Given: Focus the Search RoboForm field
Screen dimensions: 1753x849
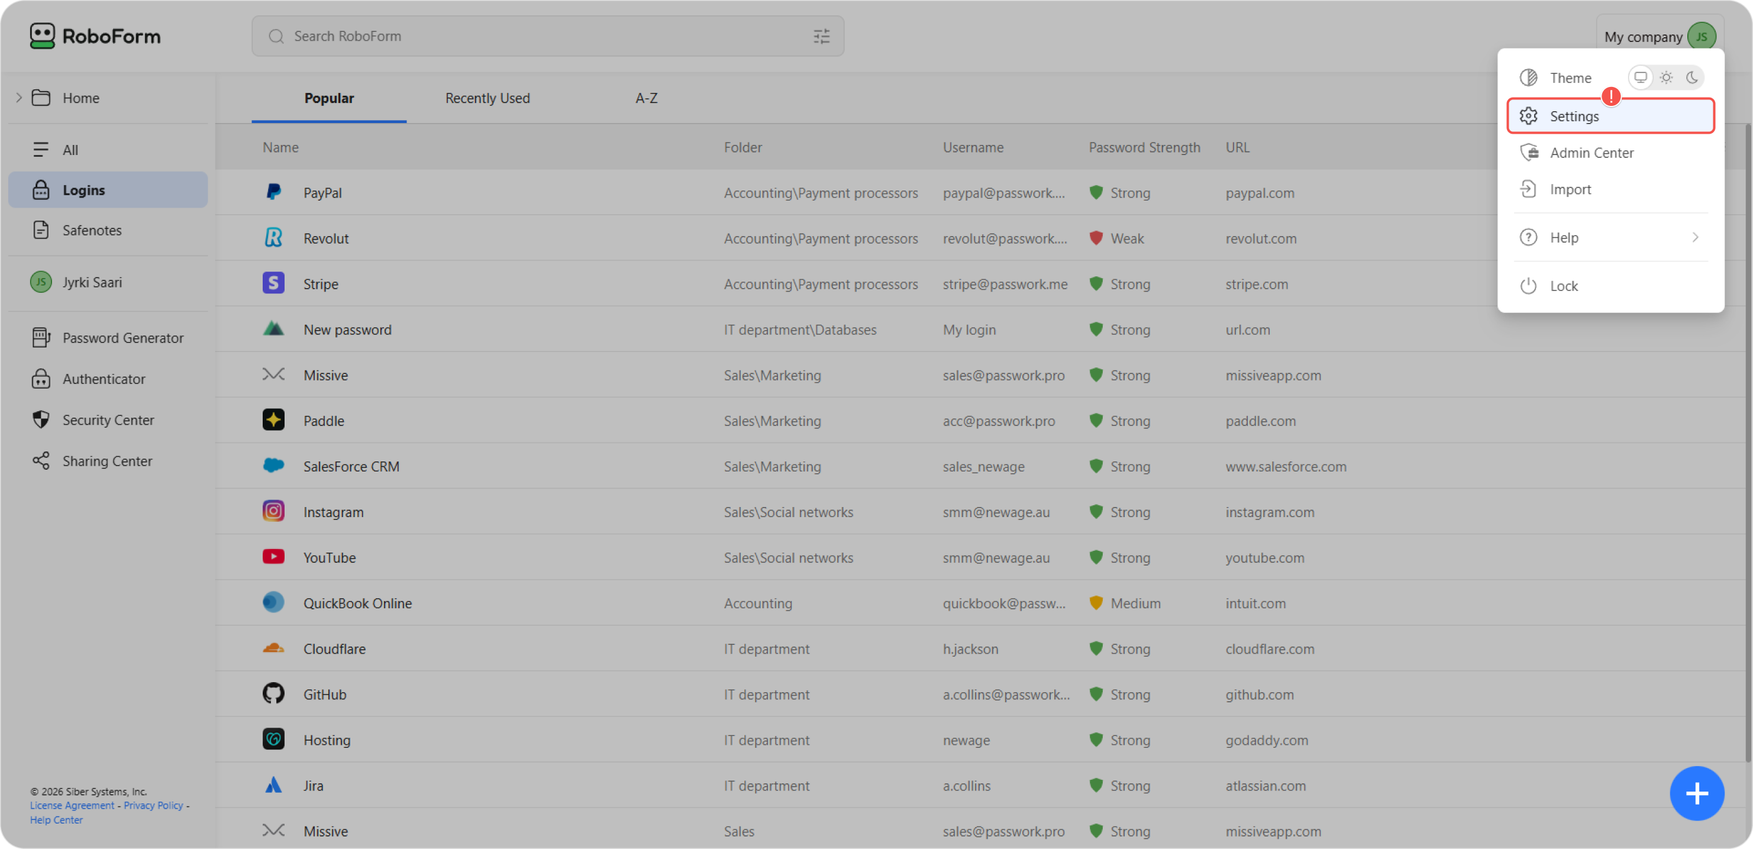Looking at the screenshot, I should pos(548,37).
